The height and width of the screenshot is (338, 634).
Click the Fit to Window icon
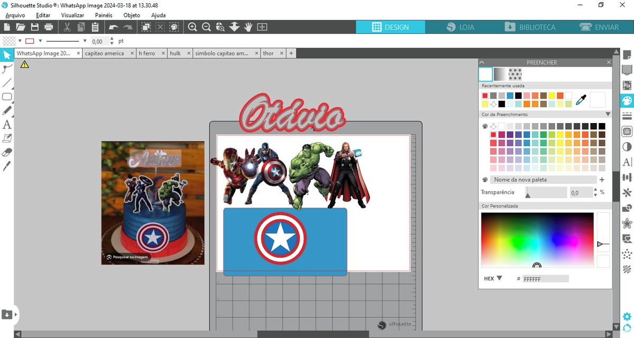(262, 27)
